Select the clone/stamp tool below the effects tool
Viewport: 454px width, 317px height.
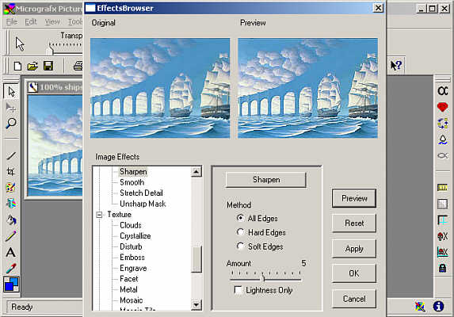point(11,204)
